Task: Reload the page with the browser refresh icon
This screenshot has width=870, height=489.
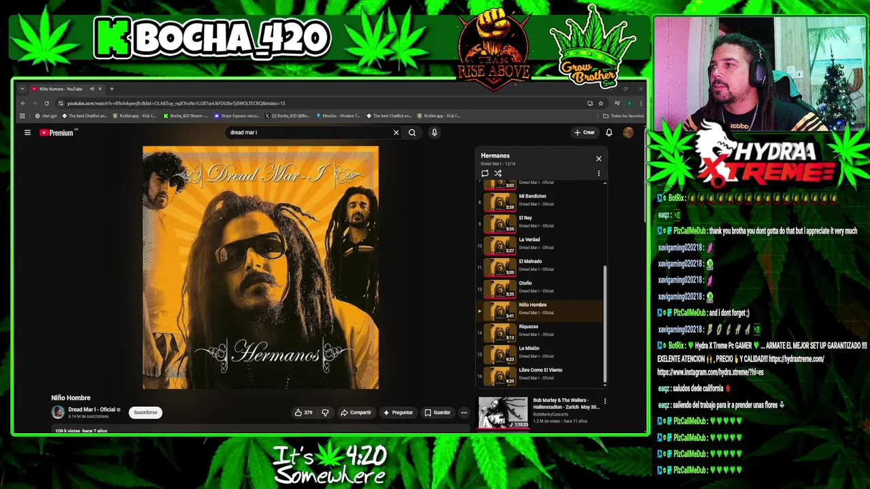Action: pos(46,103)
